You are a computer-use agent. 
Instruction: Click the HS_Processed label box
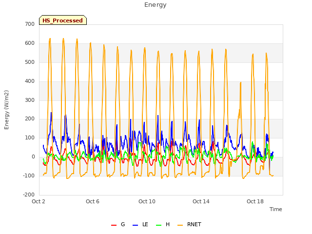pyautogui.click(x=63, y=20)
